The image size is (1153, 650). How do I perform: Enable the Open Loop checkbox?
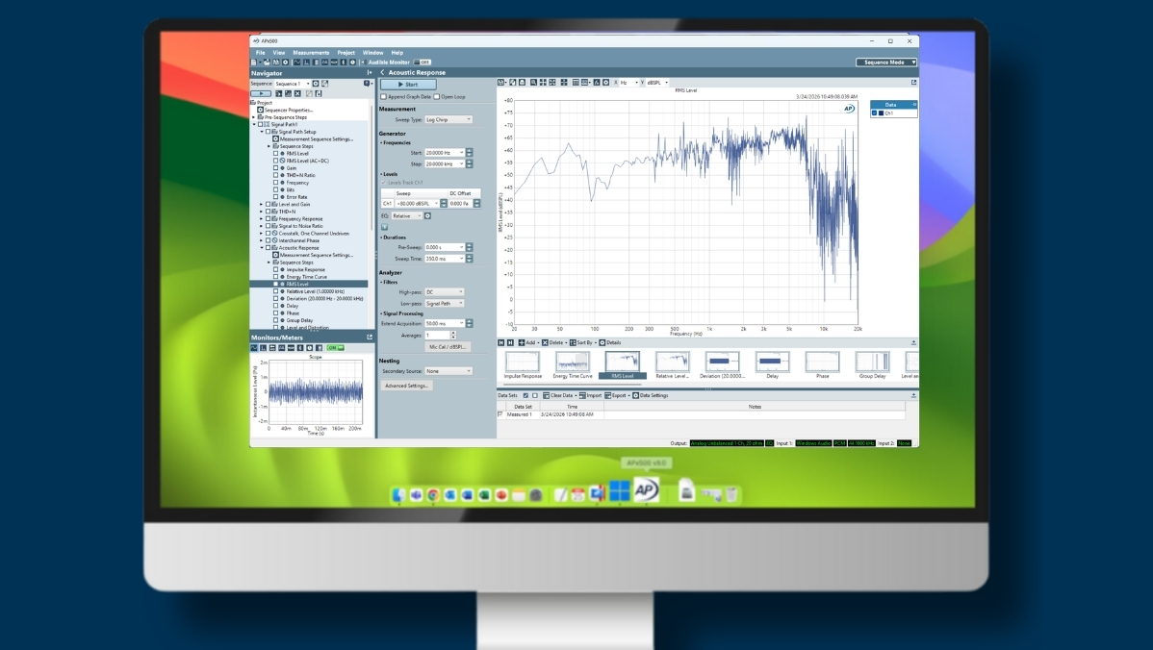point(437,97)
